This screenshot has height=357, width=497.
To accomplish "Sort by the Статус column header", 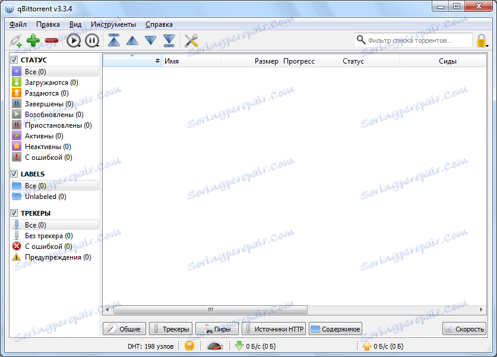I will click(369, 61).
